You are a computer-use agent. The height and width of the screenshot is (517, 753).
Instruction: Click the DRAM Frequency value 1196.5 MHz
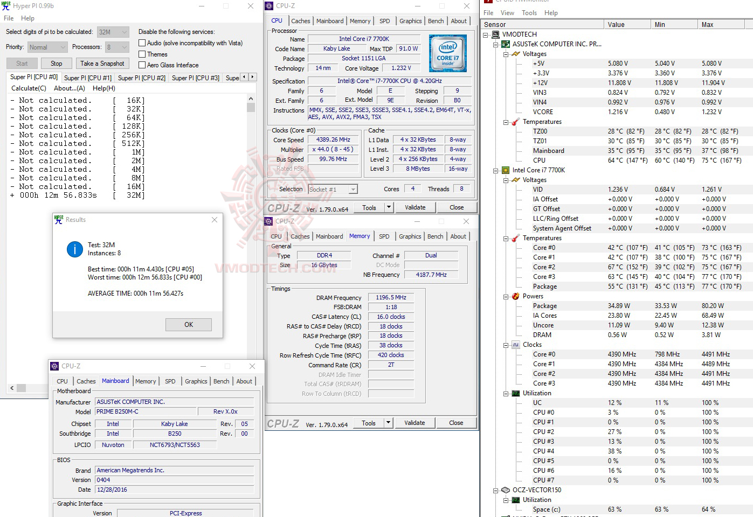(391, 297)
